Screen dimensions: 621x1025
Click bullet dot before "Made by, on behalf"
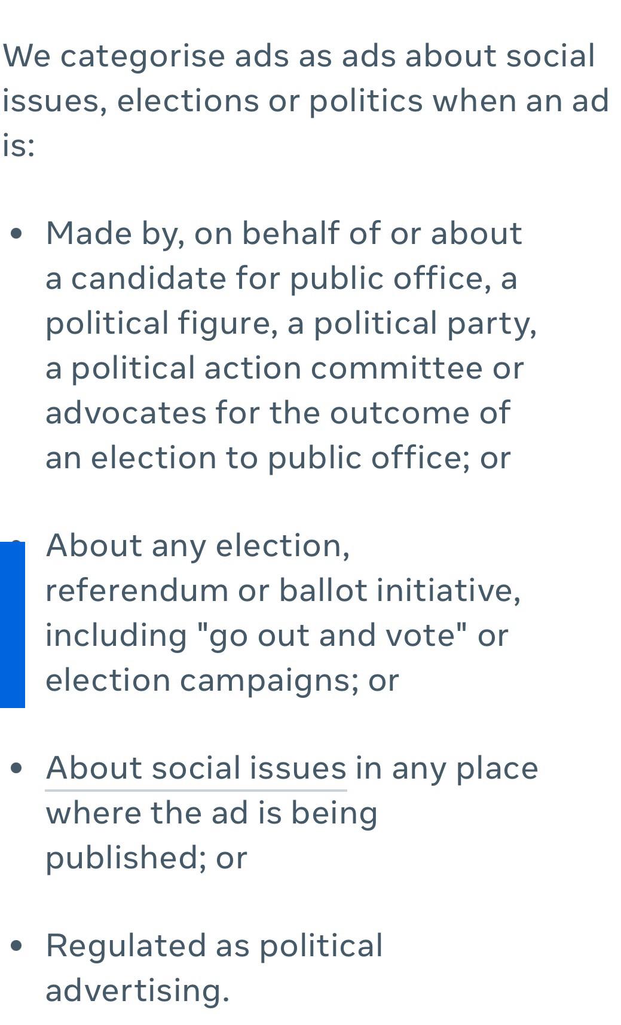click(17, 233)
